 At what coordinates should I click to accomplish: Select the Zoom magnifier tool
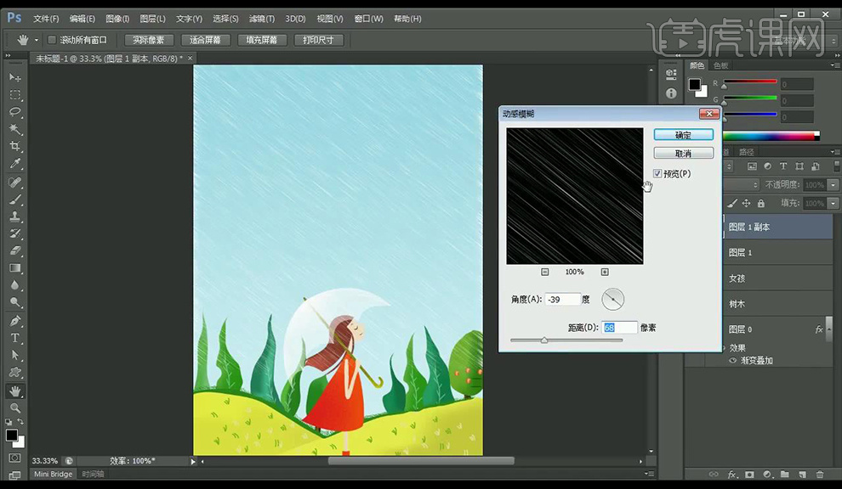point(15,408)
